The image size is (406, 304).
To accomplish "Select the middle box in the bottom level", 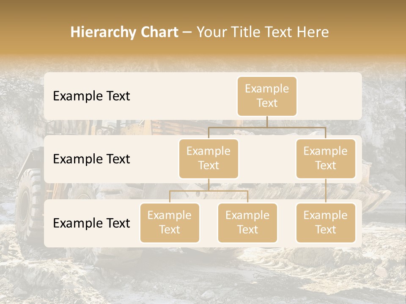I will 247,223.
